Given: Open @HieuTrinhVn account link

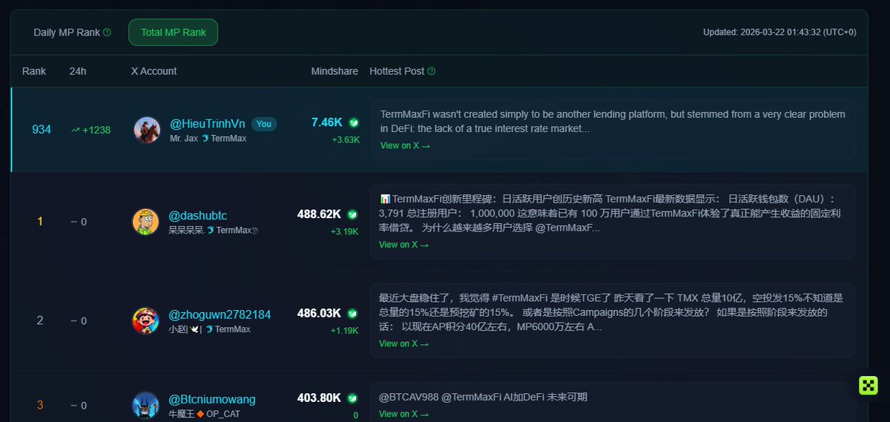Looking at the screenshot, I should pos(208,123).
